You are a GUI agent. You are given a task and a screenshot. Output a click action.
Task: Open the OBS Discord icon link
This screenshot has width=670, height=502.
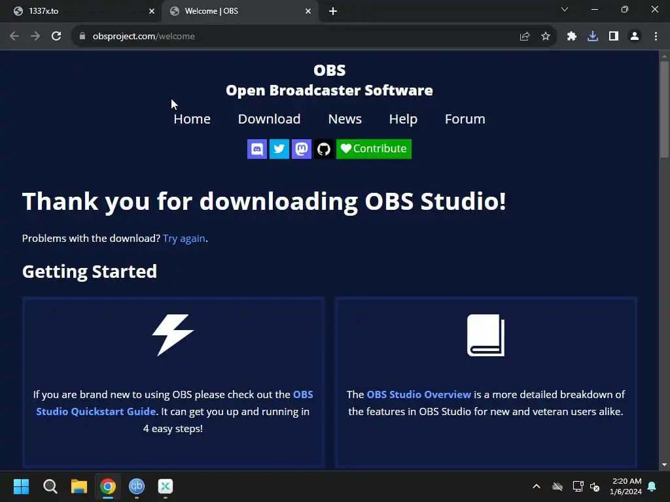click(x=256, y=149)
